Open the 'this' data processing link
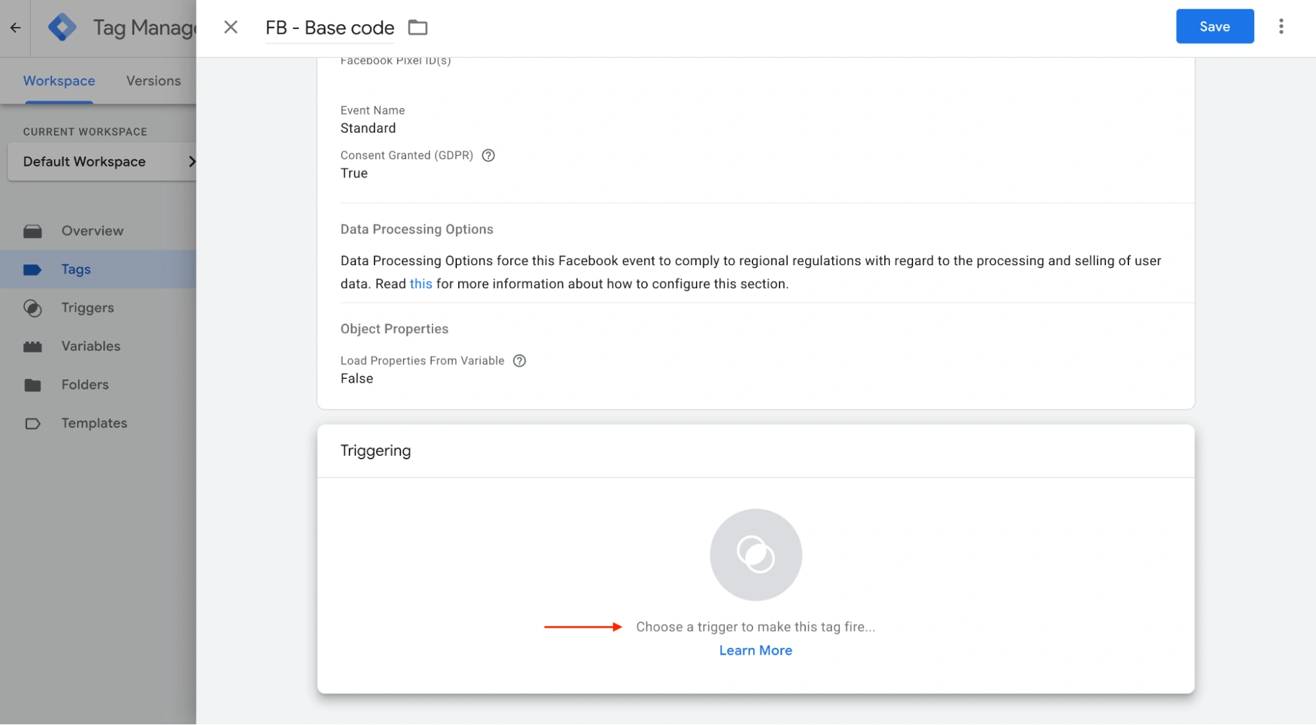The height and width of the screenshot is (725, 1316). 421,284
